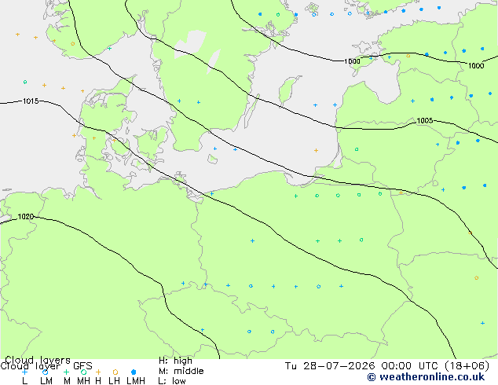498x385 pixels.
Task: Click the 'GFS' model name text
Action: pyautogui.click(x=82, y=366)
